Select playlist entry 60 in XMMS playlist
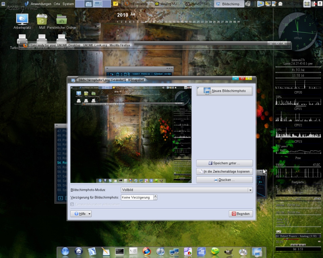 click(62, 190)
